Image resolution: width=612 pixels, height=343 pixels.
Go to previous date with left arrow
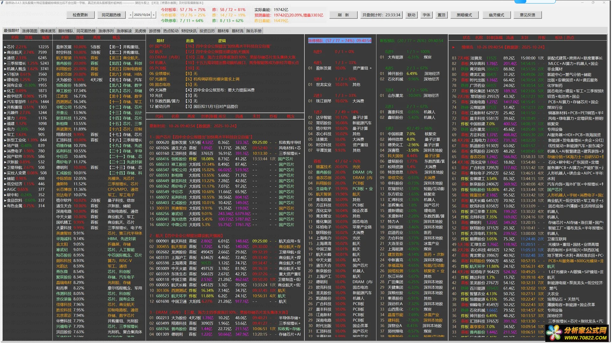point(131,15)
